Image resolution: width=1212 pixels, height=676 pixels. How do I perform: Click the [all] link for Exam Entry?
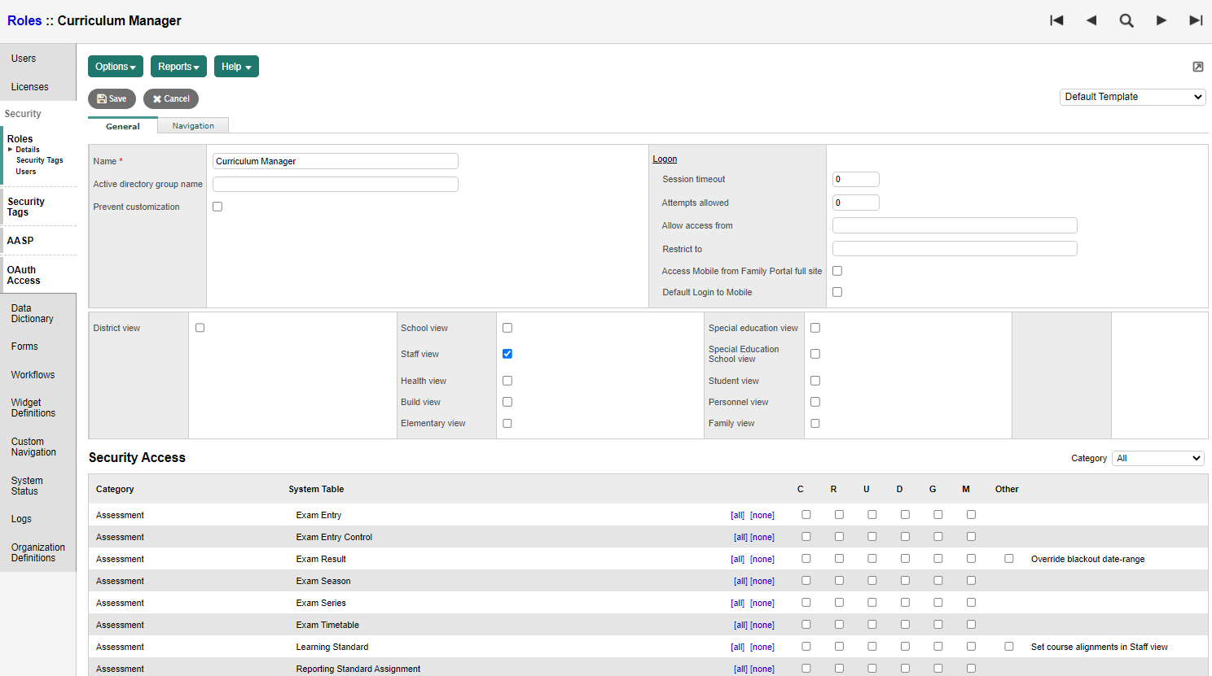pos(737,515)
